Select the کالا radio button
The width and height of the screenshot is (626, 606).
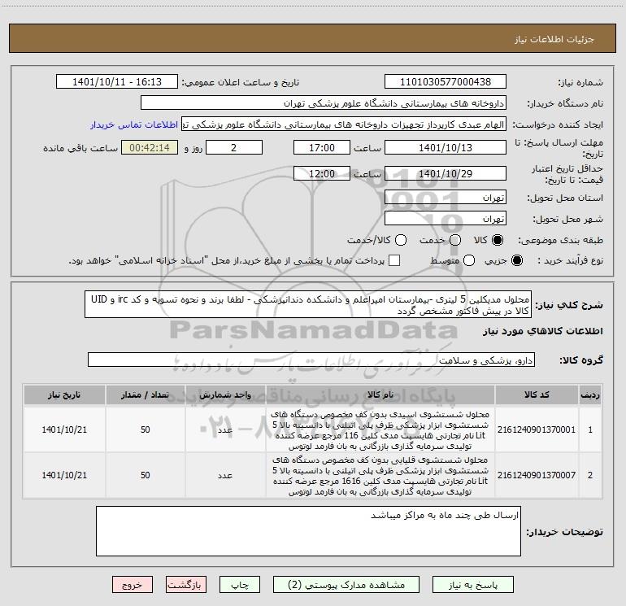pyautogui.click(x=498, y=240)
